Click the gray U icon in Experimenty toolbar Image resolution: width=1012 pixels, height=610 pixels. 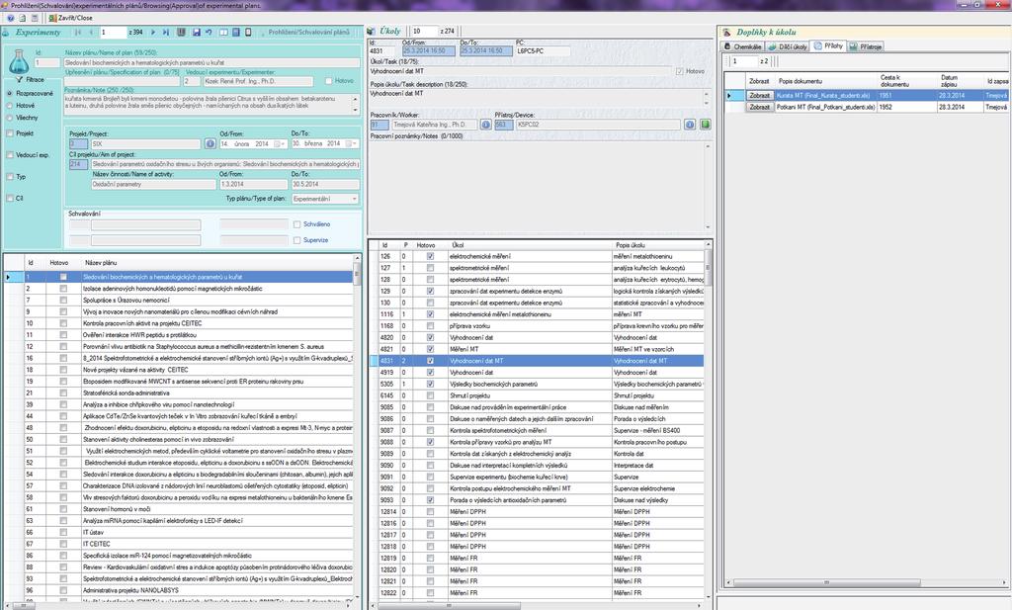[x=182, y=32]
